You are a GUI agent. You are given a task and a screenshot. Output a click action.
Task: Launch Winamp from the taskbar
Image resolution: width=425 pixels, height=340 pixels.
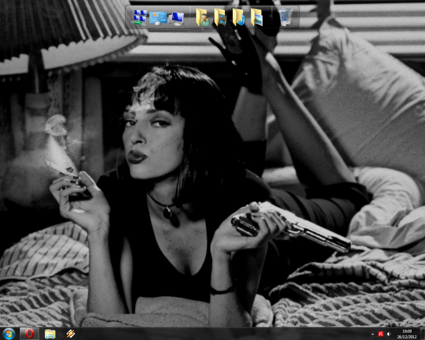pos(70,334)
